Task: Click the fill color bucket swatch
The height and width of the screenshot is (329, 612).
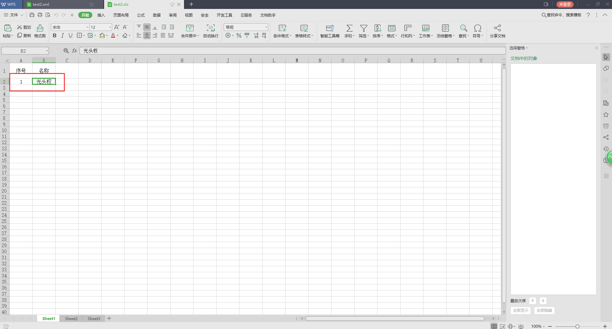Action: tap(102, 35)
